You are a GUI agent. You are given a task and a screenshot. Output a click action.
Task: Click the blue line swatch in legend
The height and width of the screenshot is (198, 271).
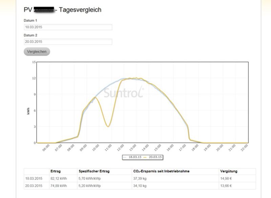click(125, 157)
